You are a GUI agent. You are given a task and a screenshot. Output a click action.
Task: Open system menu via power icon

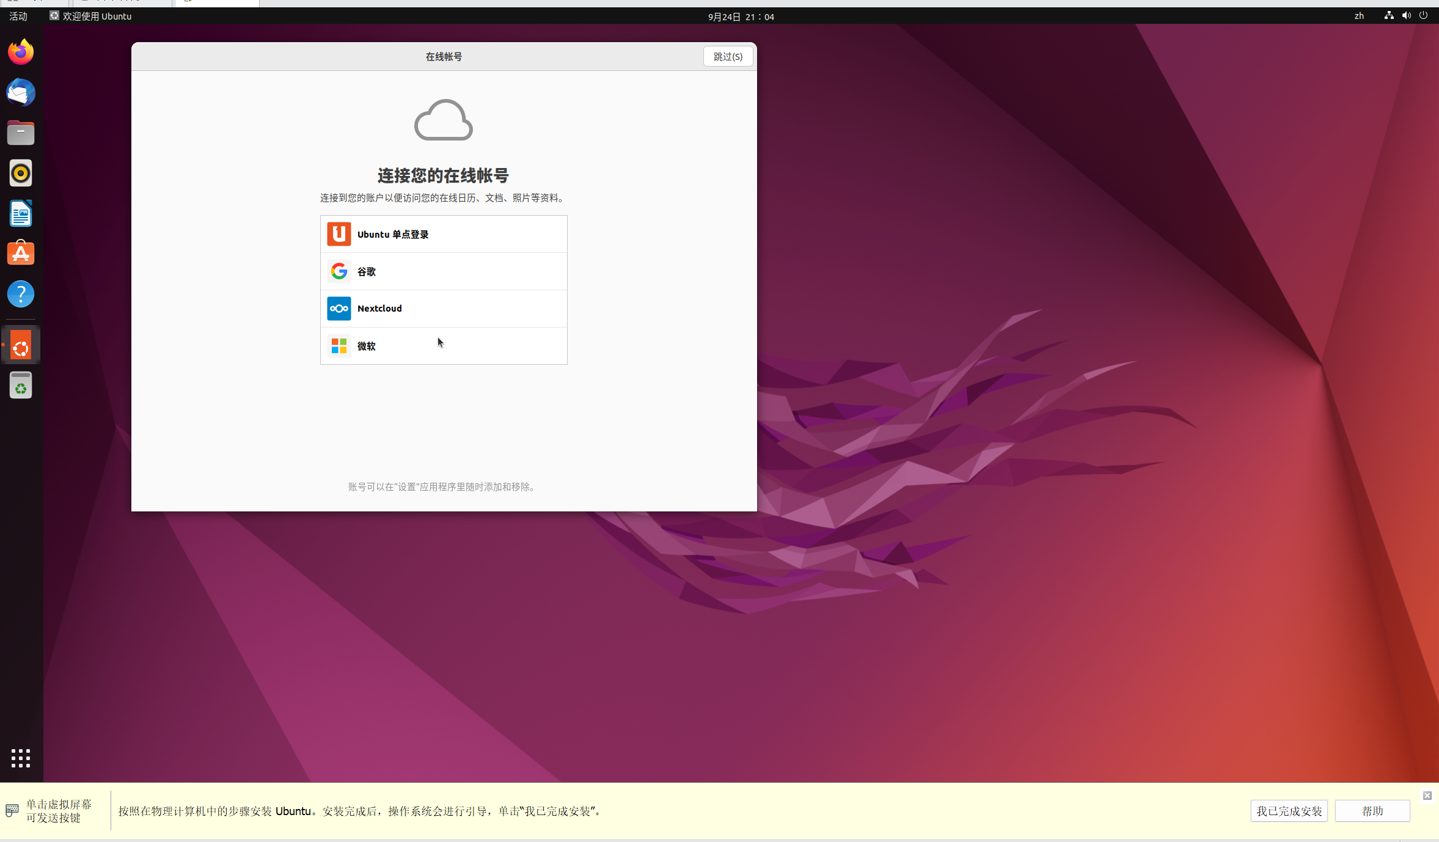click(1423, 16)
